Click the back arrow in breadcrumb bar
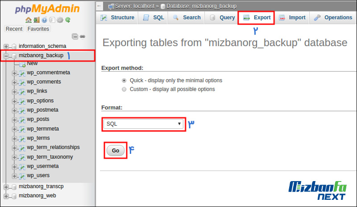The image size is (357, 207). click(x=99, y=6)
